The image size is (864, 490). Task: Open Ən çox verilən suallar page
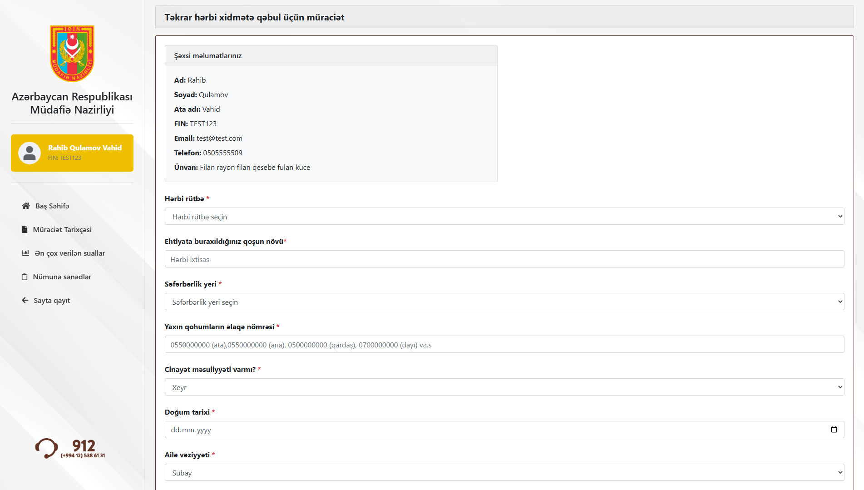coord(69,253)
